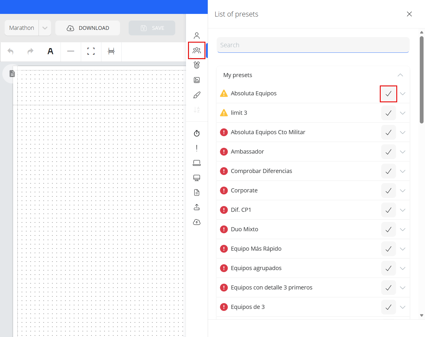Select the desktop monitor sidebar icon

tap(197, 178)
